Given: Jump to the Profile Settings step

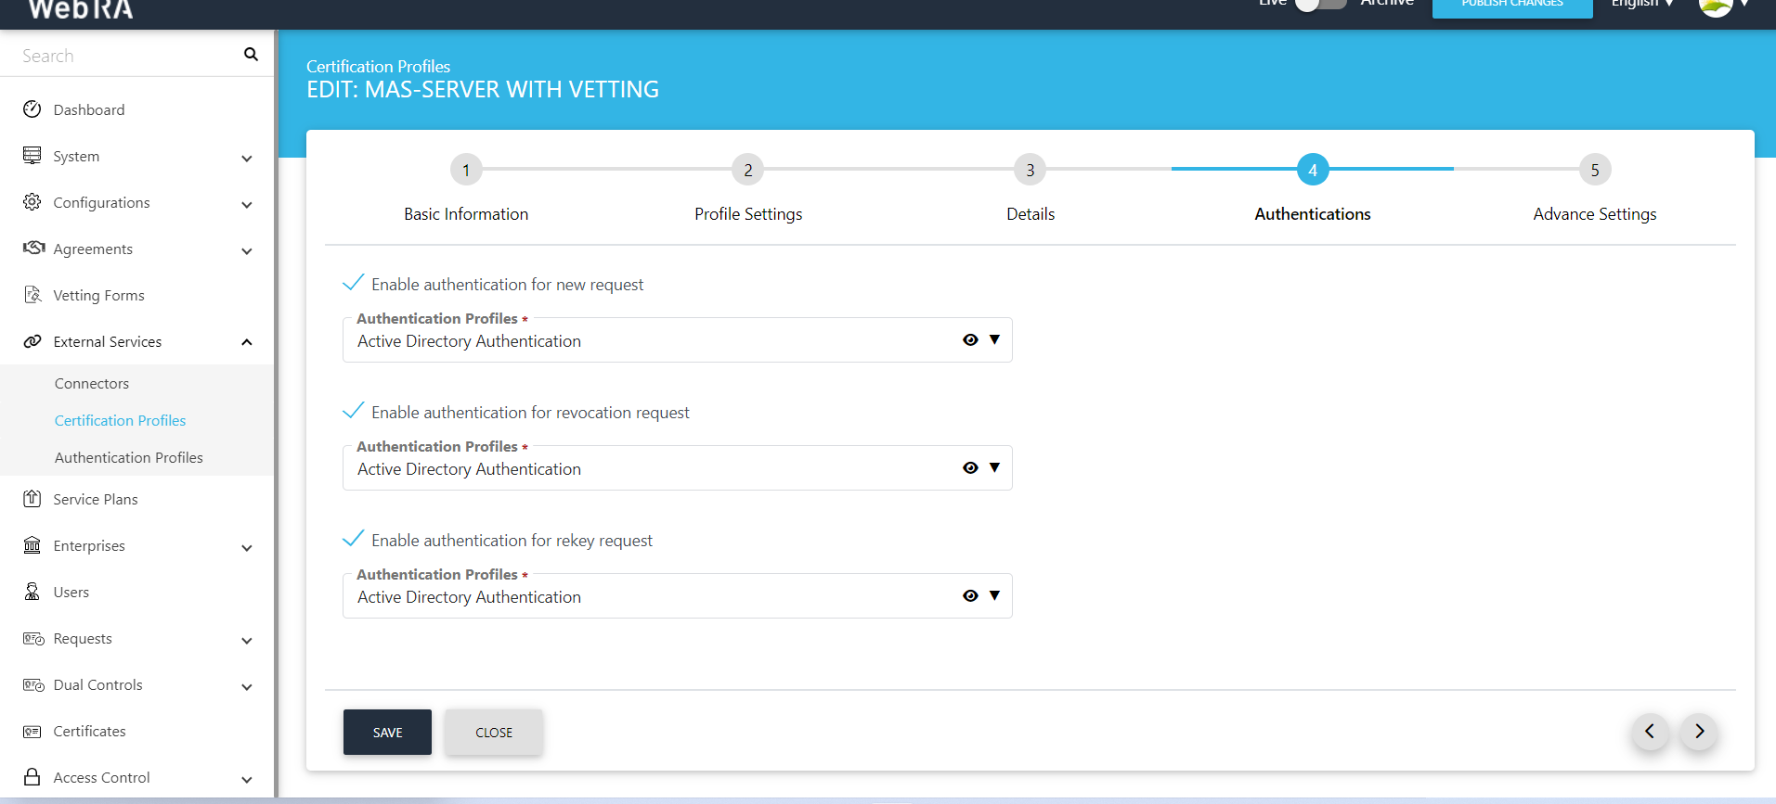Looking at the screenshot, I should click(747, 171).
